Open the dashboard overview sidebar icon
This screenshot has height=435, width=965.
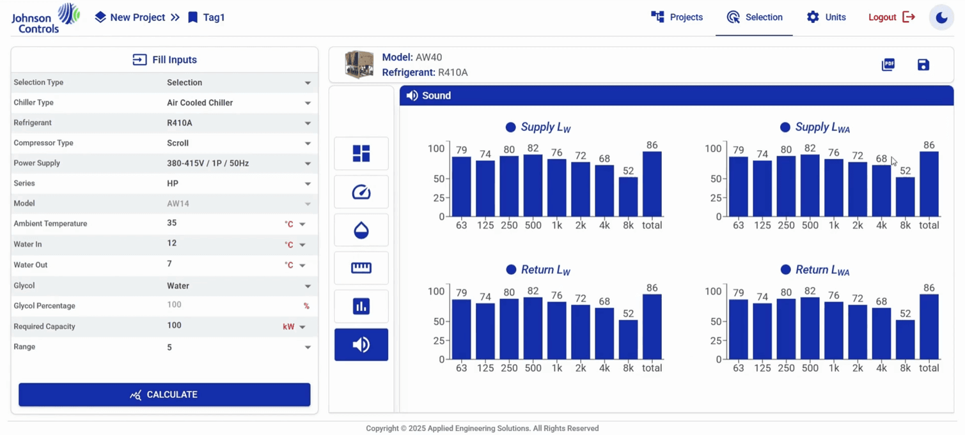point(361,153)
